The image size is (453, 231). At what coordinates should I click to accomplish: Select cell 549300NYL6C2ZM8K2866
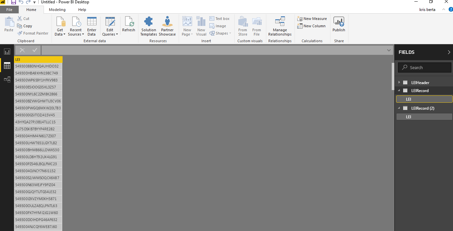(x=38, y=94)
